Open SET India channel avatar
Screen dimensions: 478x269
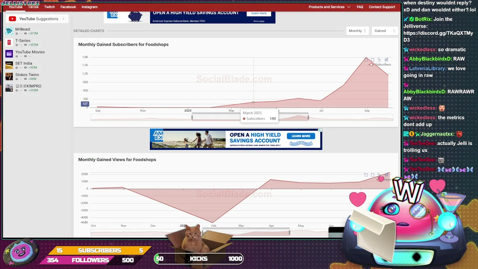(x=9, y=65)
